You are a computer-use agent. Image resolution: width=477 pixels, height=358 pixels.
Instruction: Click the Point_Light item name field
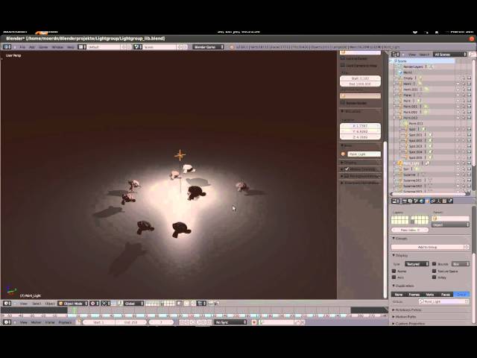click(364, 154)
